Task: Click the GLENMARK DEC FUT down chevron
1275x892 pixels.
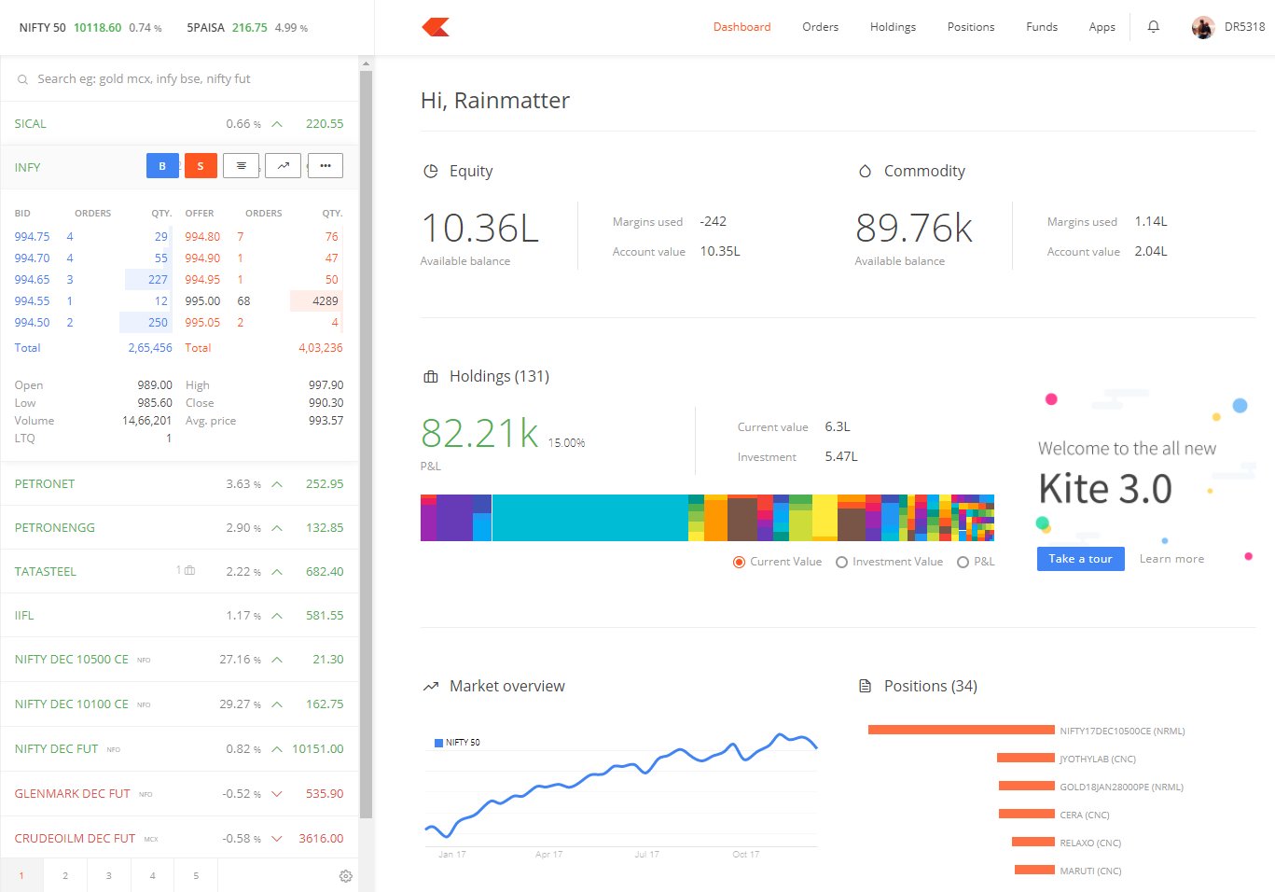Action: [x=277, y=794]
